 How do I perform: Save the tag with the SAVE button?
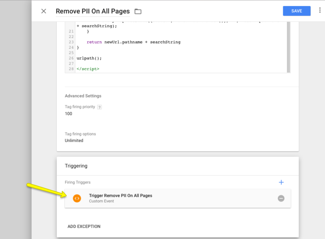pos(297,11)
